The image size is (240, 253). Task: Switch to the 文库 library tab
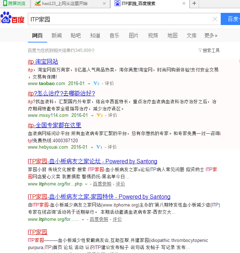coord(192,35)
